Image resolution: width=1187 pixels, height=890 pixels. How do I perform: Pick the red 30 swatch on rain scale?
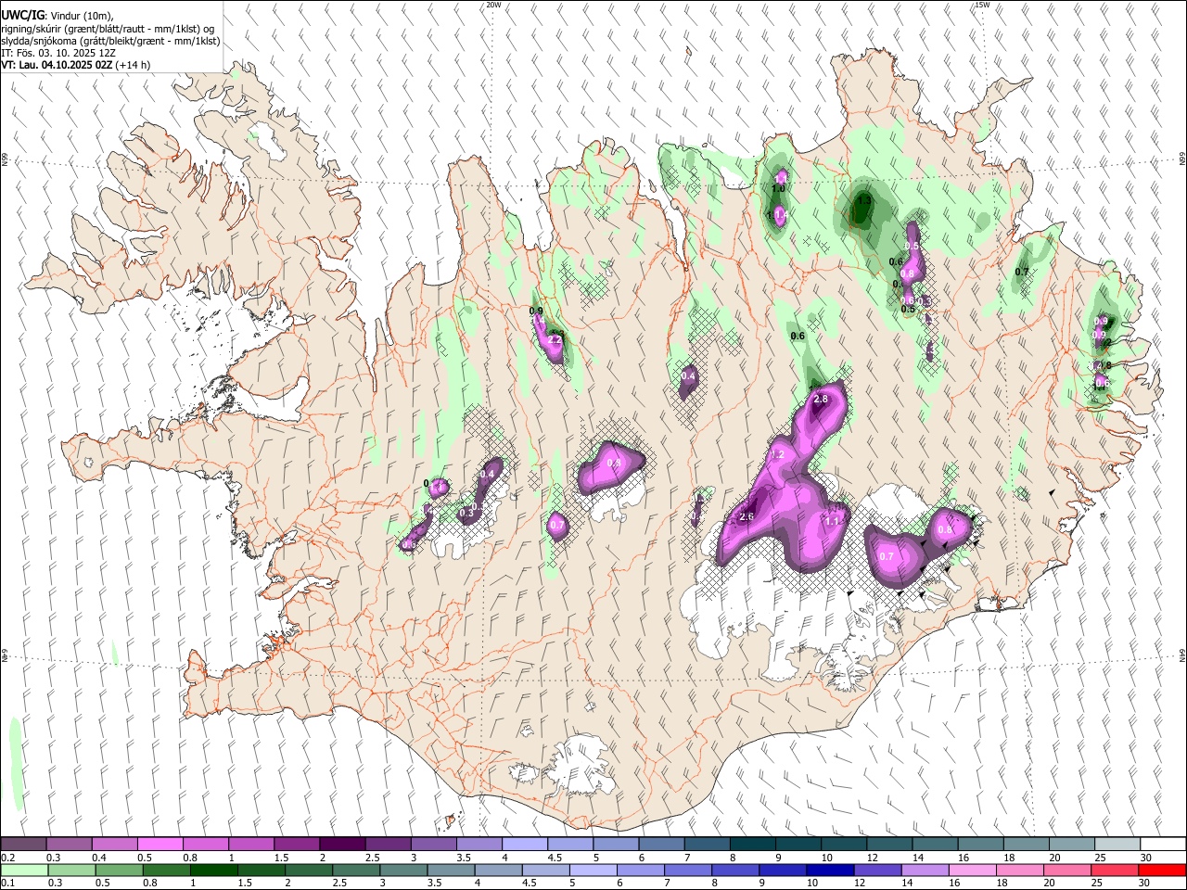pyautogui.click(x=1162, y=870)
